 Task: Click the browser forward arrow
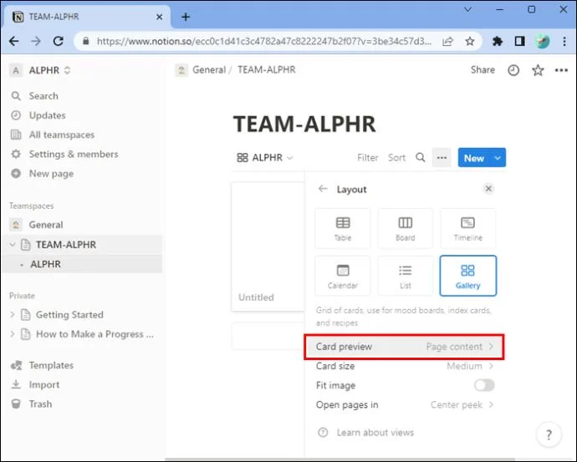click(36, 41)
